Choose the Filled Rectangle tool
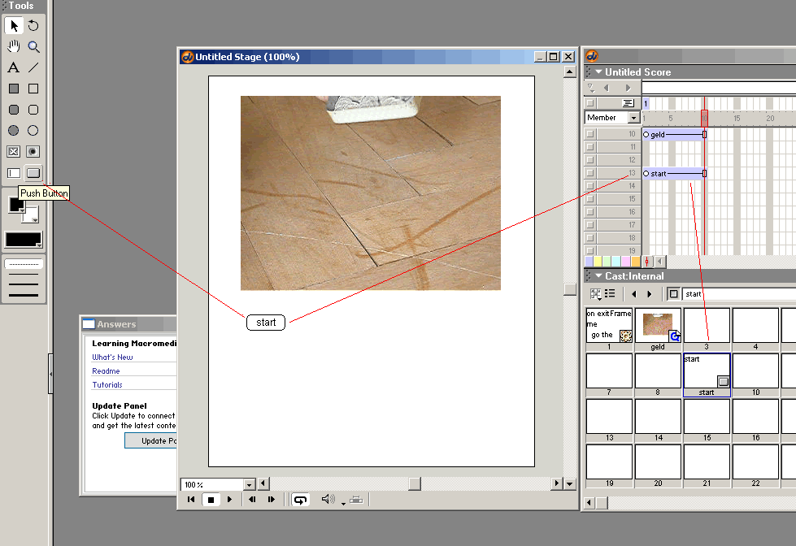Screen dimensions: 796x546 click(x=14, y=89)
